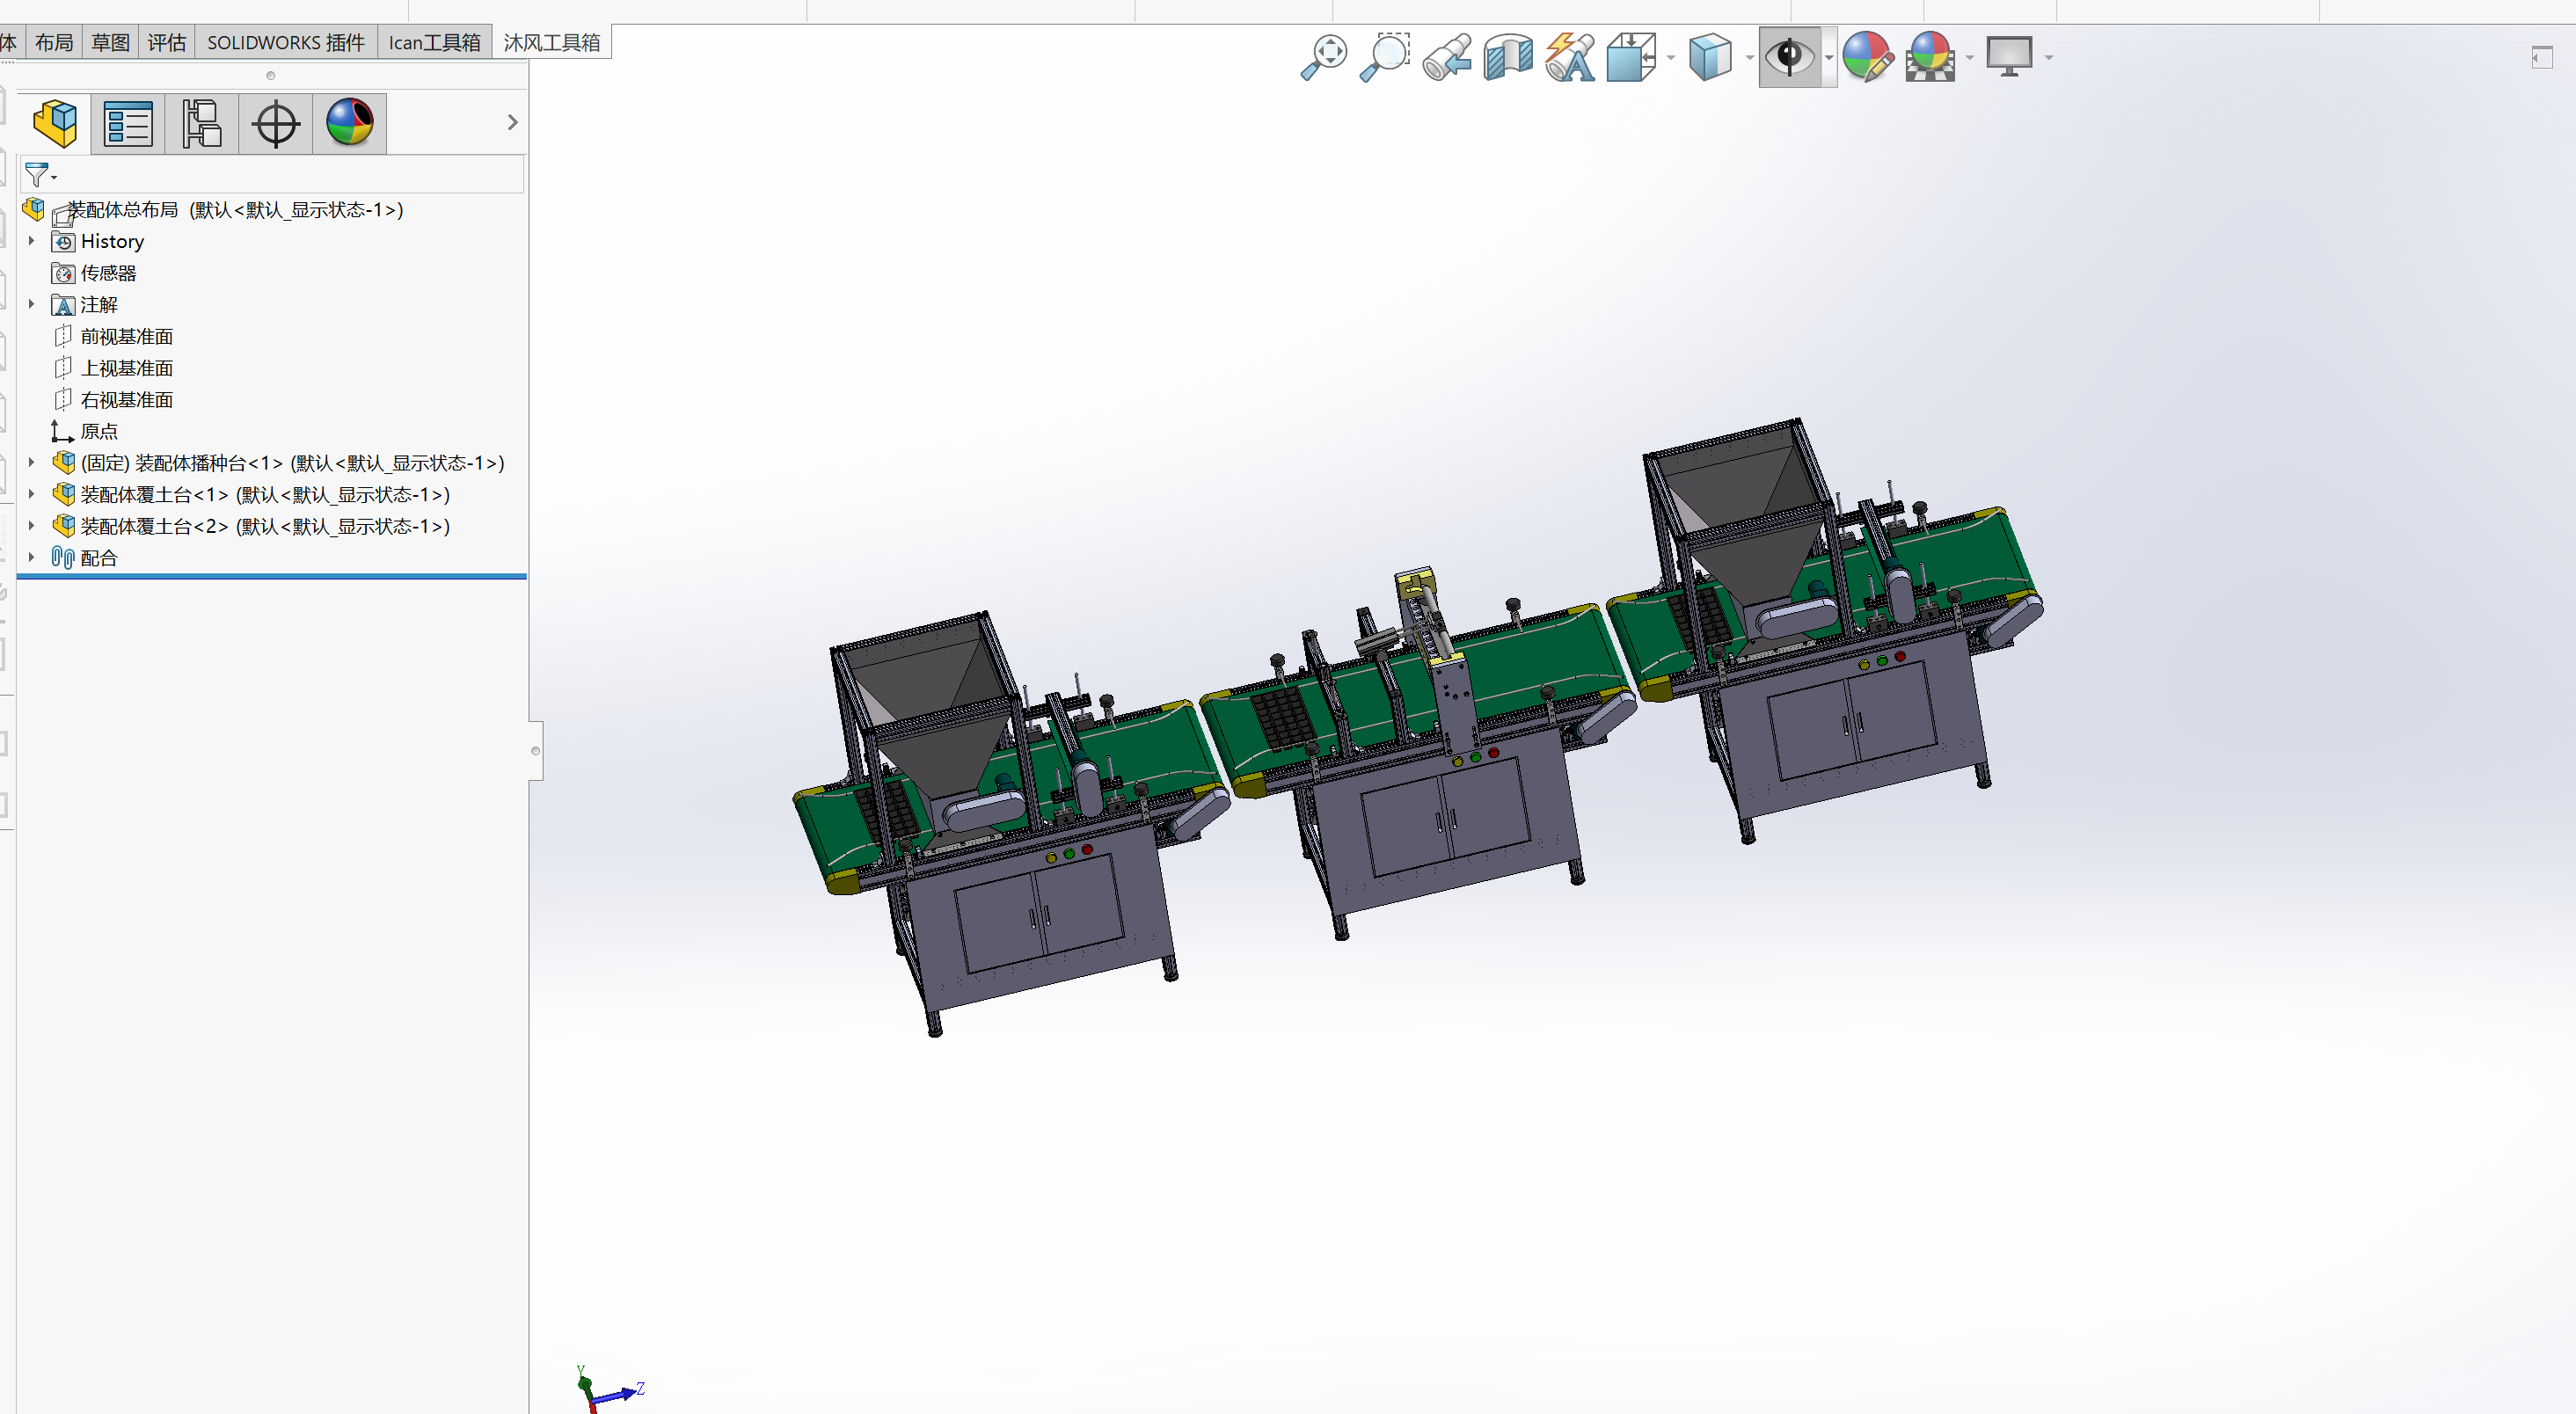The height and width of the screenshot is (1414, 2576).
Task: Expand the 装配体播种台<1> node
Action: point(31,462)
